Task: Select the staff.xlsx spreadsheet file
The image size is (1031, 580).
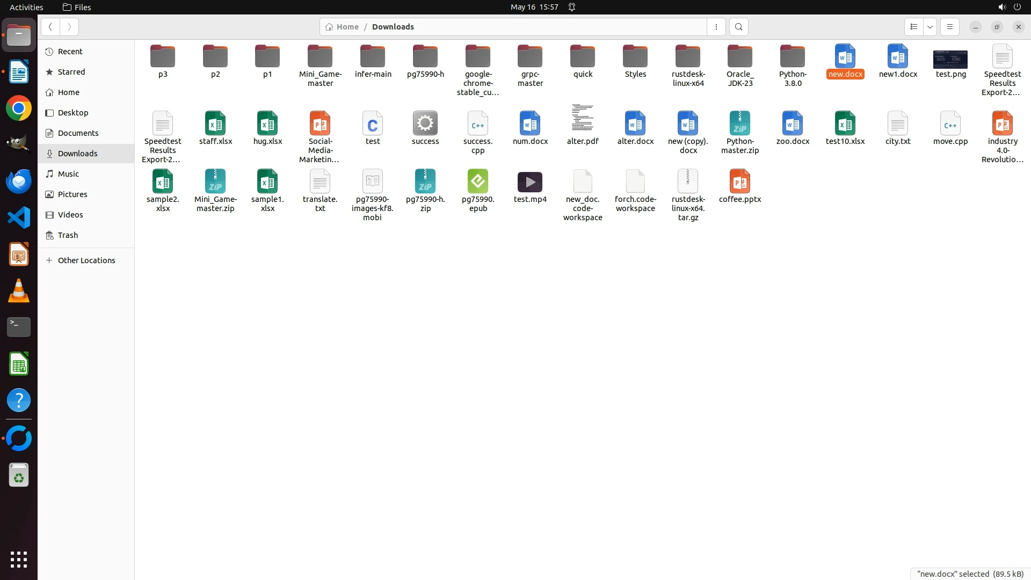Action: [215, 124]
